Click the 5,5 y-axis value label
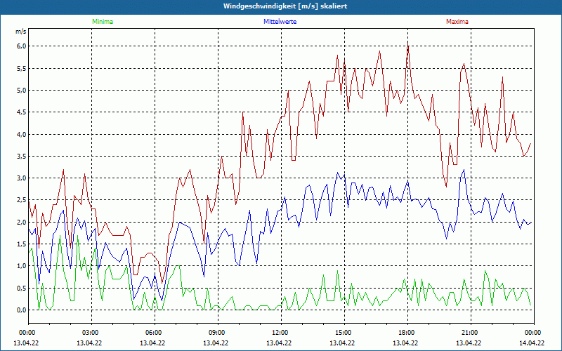This screenshot has width=562, height=351. click(20, 68)
